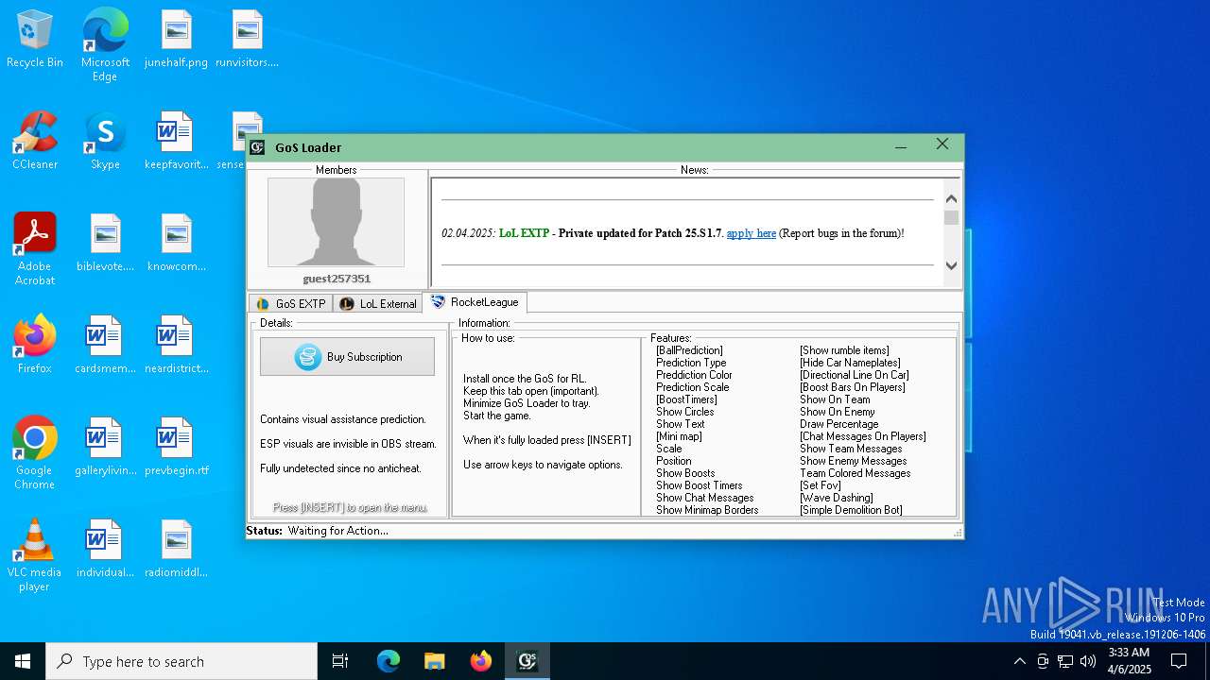Click the [BallPrediction] feature text
The height and width of the screenshot is (680, 1210).
click(x=689, y=350)
